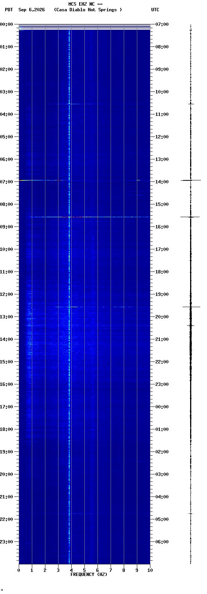Click the faint event streak near 03:35 PDT
The height and width of the screenshot is (594, 207).
coord(73,104)
